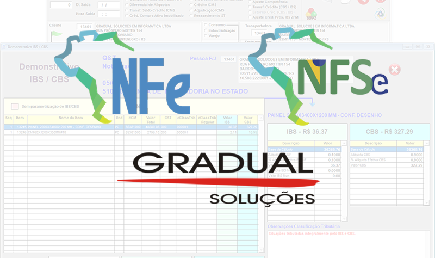Select Ajuste Cred. Pres. IBS ZFM option
435x258 pixels.
[x=250, y=17]
